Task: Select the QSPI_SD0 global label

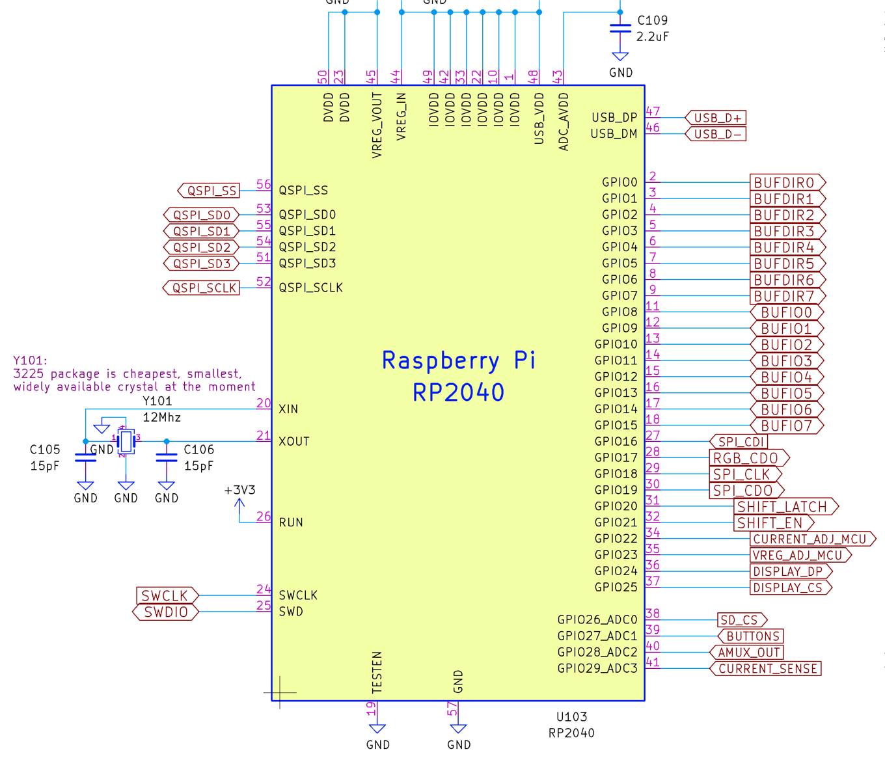Action: (201, 215)
